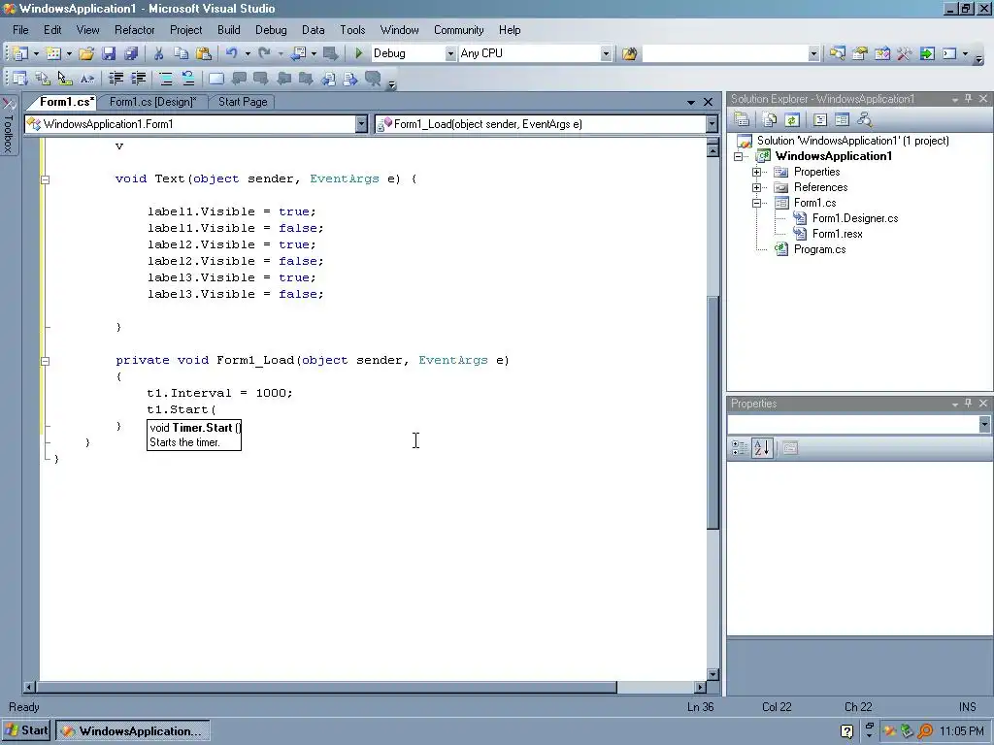Switch to the Start Page tab
The image size is (994, 745).
(x=243, y=102)
